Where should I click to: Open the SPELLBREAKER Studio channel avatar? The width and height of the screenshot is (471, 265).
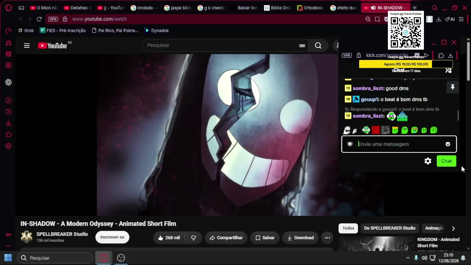tap(26, 237)
